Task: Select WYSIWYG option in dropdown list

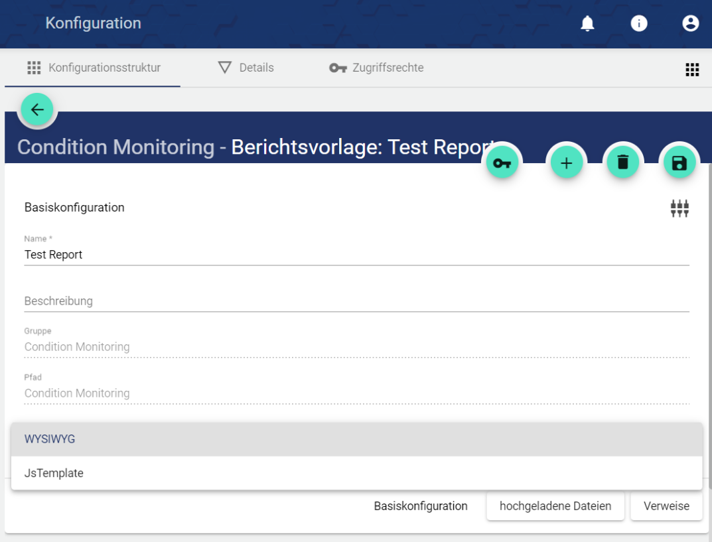Action: tap(356, 439)
